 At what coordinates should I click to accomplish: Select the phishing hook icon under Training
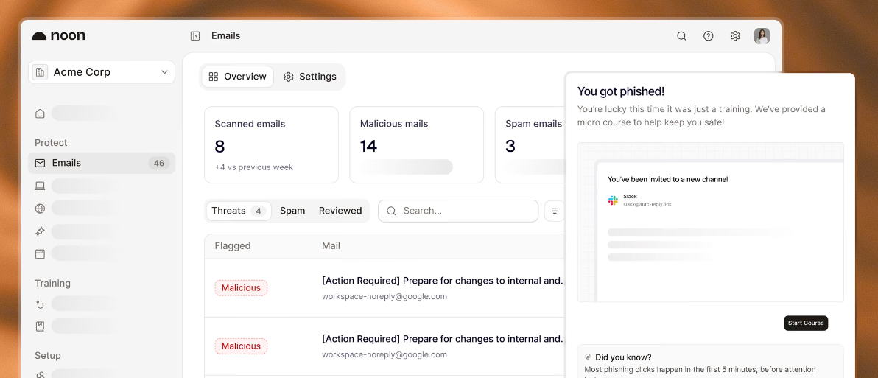[x=40, y=304]
